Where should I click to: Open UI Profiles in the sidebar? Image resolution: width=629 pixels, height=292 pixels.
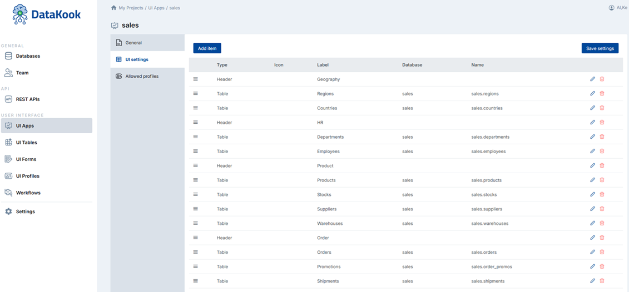[47, 176]
